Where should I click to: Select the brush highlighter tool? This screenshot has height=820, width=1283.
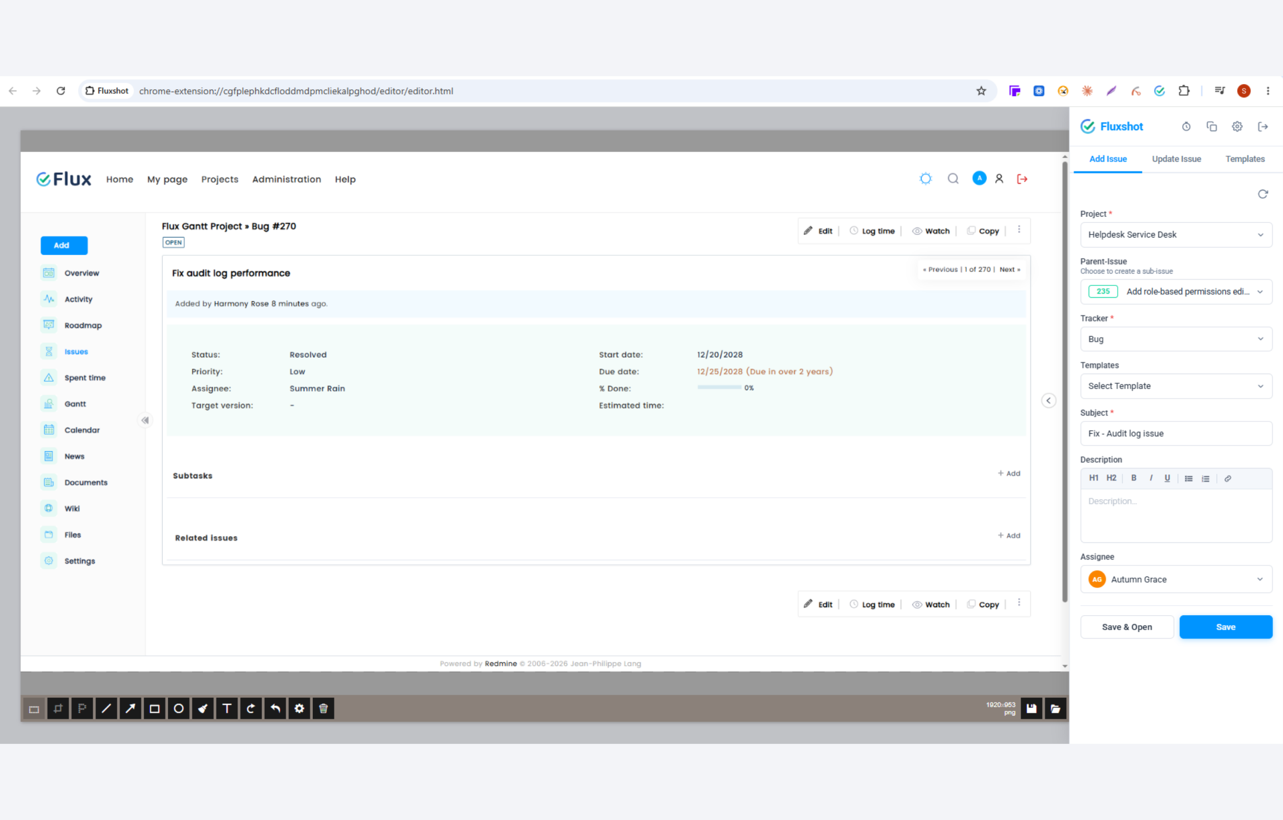[x=203, y=709]
